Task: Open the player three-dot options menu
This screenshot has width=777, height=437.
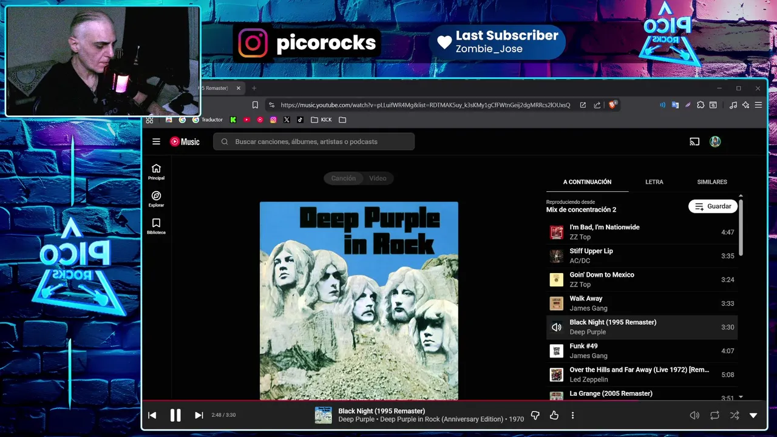Action: pos(572,415)
